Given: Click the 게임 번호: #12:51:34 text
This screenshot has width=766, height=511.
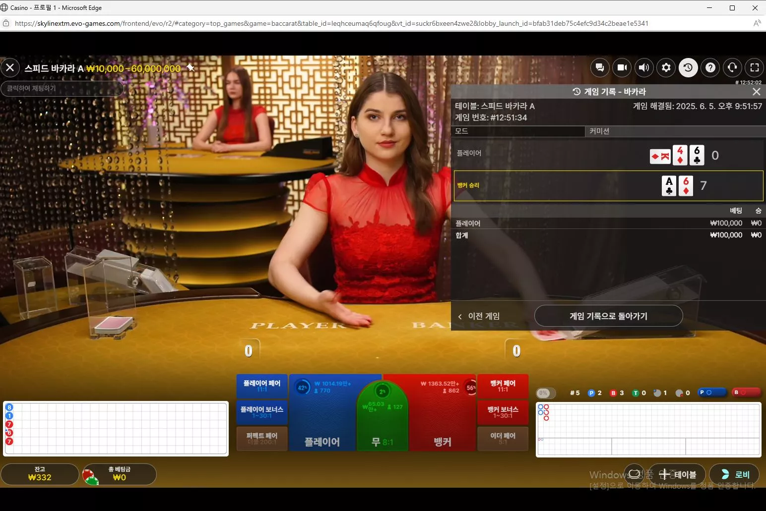Looking at the screenshot, I should (491, 117).
